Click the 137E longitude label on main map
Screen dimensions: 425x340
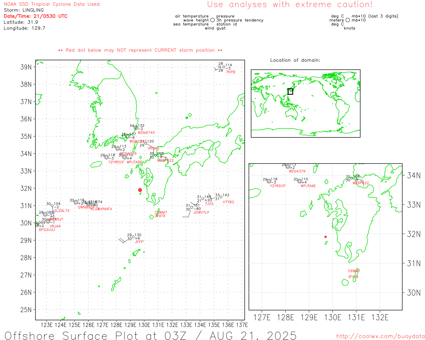tap(242, 325)
